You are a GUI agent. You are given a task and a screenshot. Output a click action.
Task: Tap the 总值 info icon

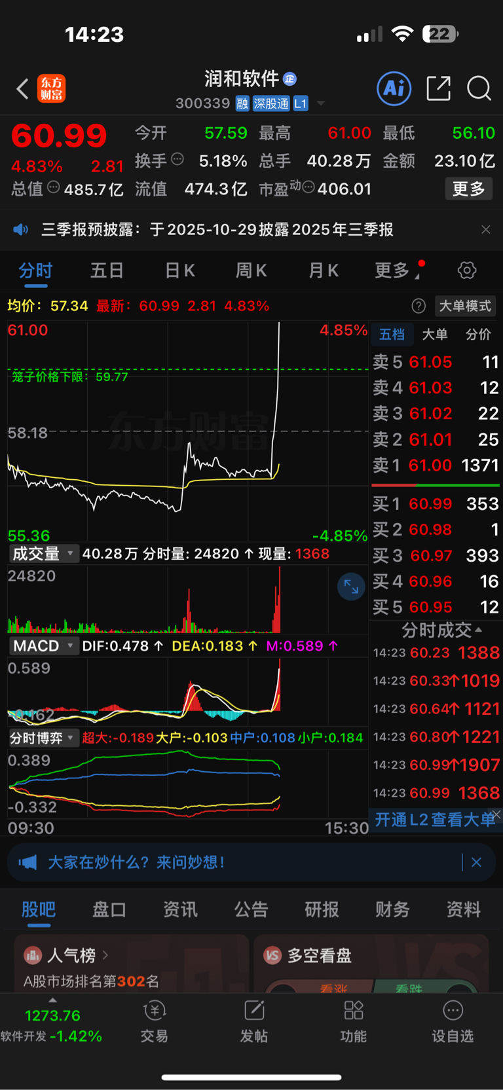(54, 188)
